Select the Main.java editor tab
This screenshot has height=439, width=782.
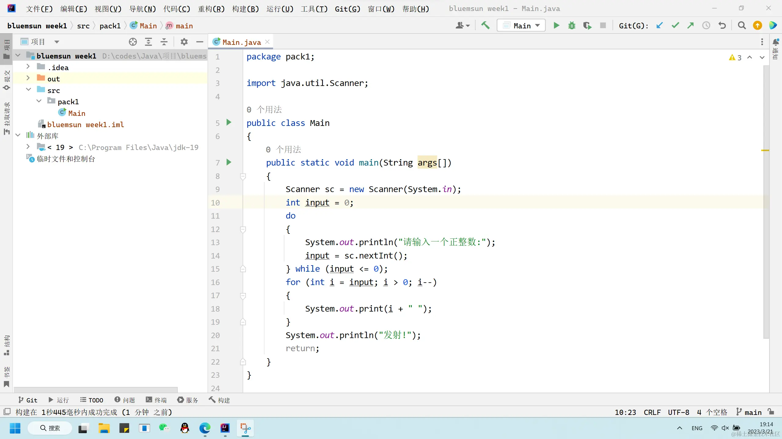(241, 42)
